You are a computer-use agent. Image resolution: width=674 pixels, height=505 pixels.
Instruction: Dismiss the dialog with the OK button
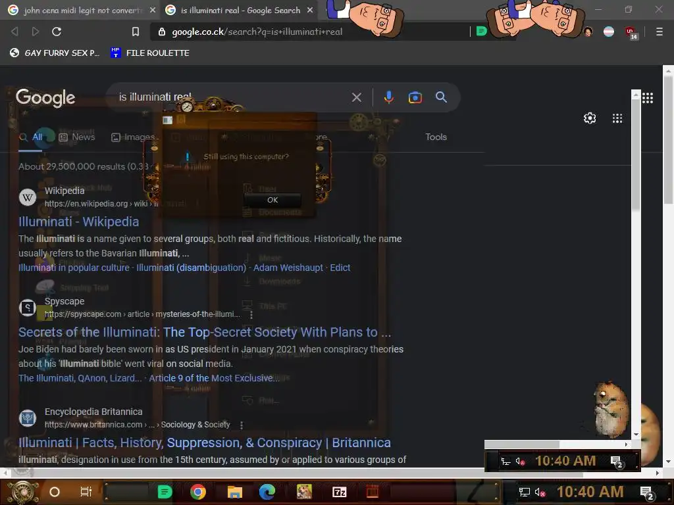(x=272, y=200)
